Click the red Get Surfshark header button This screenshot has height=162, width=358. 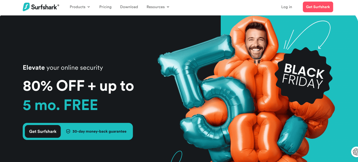[318, 7]
